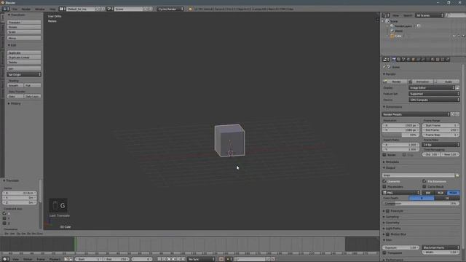Image resolution: width=466 pixels, height=262 pixels.
Task: Toggle Cube visibility eye in outliner
Action: (x=454, y=36)
